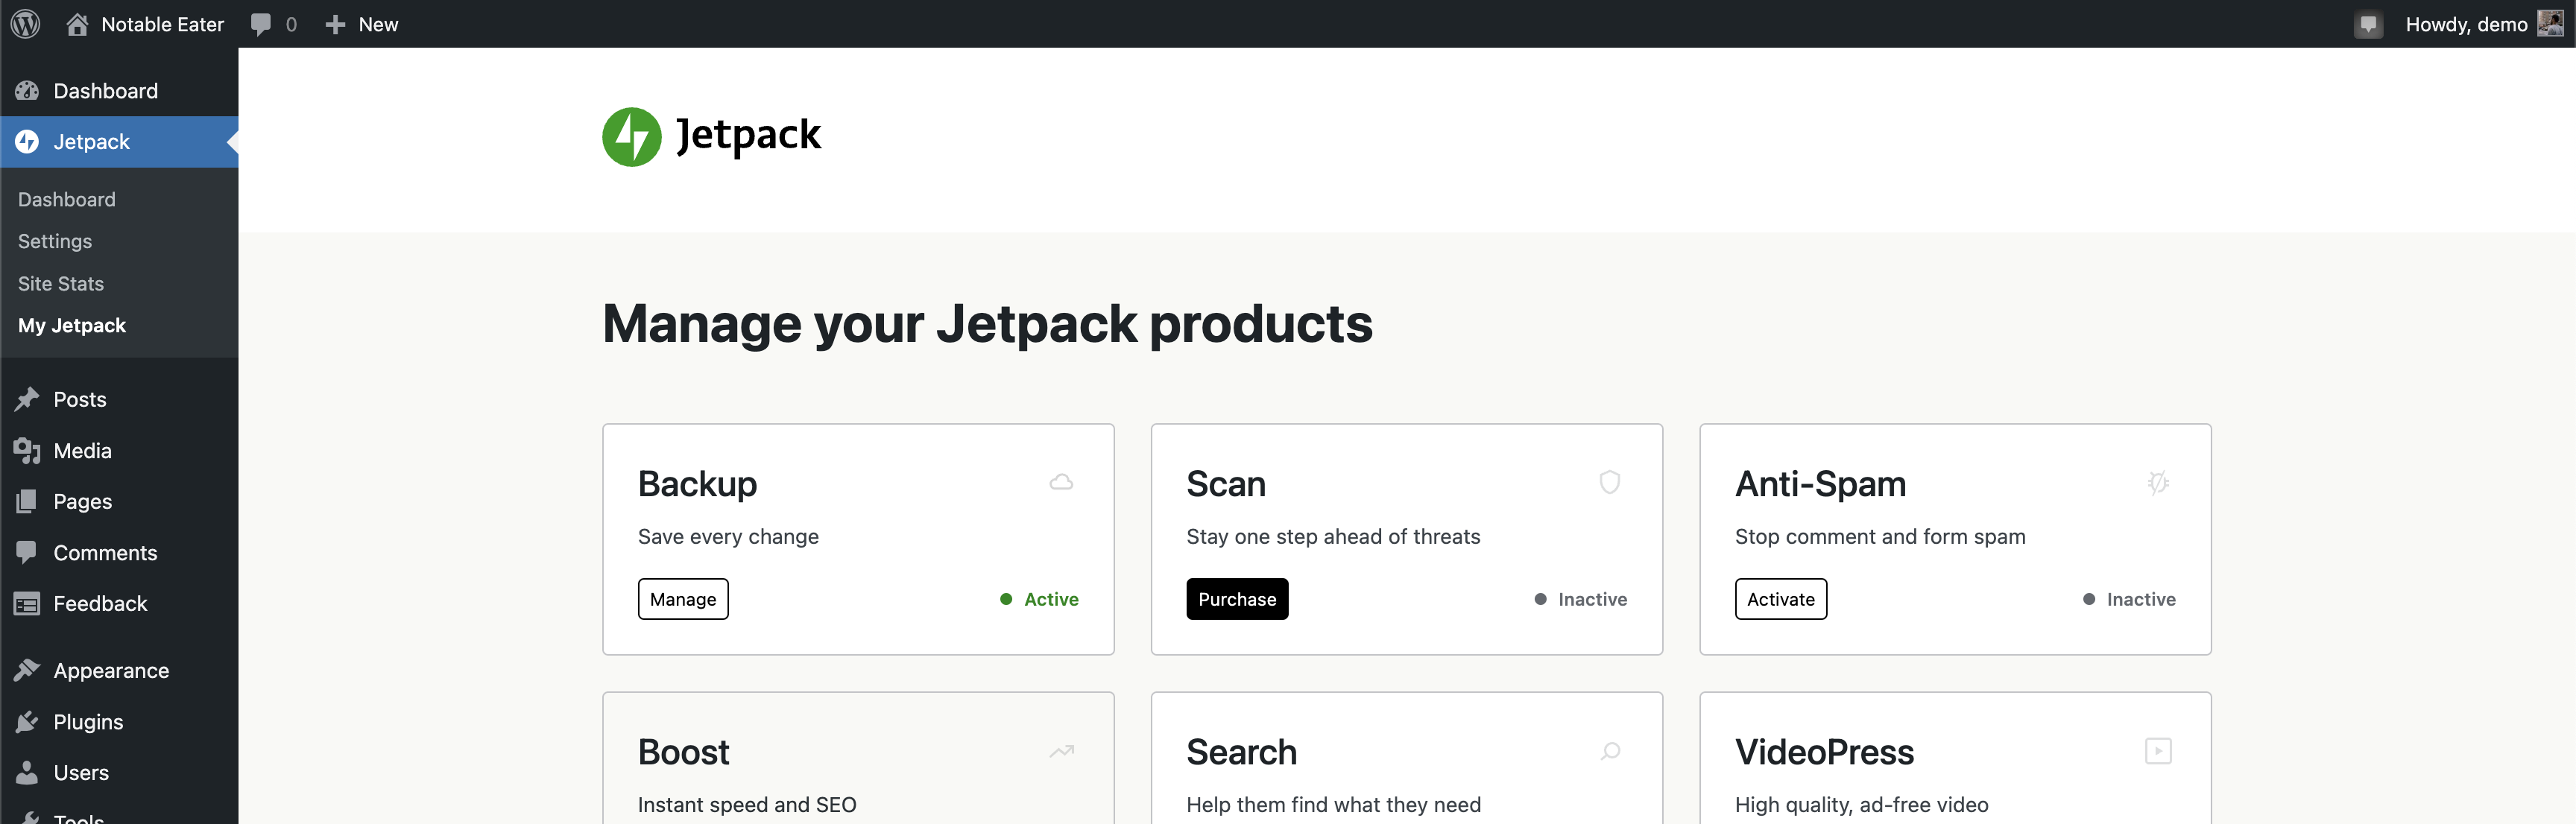Click the shield icon on Scan card
This screenshot has height=824, width=2576.
click(1609, 482)
